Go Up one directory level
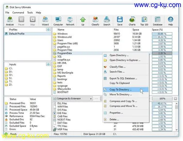This screenshot has height=141, width=183. 83,21
